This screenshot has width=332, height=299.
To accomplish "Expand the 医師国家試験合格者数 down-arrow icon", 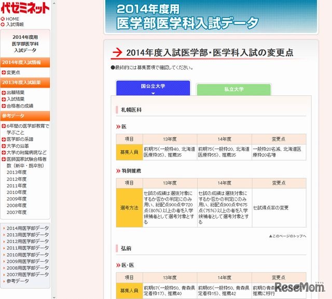I will tap(4, 159).
